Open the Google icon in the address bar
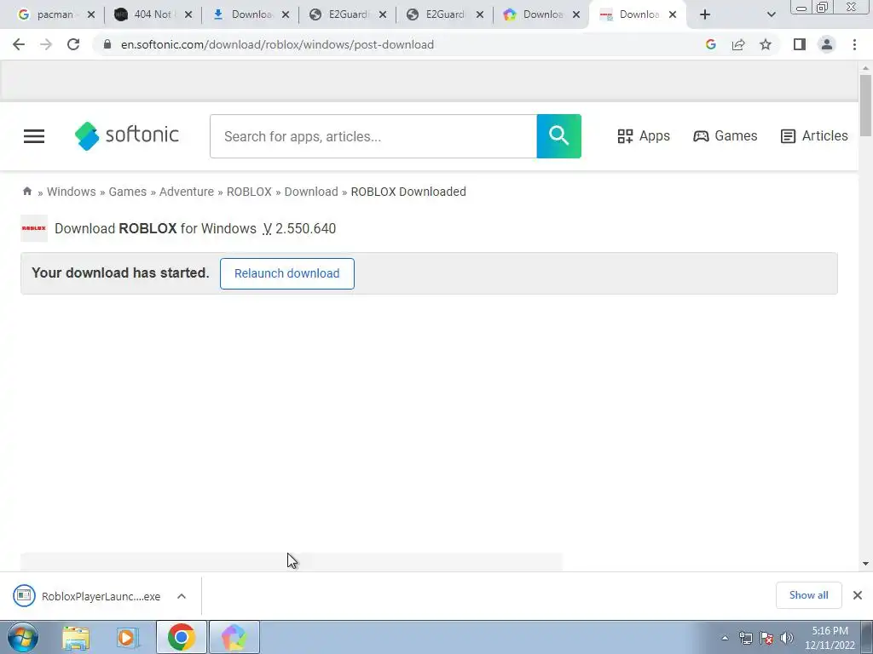The width and height of the screenshot is (873, 654). (x=710, y=44)
